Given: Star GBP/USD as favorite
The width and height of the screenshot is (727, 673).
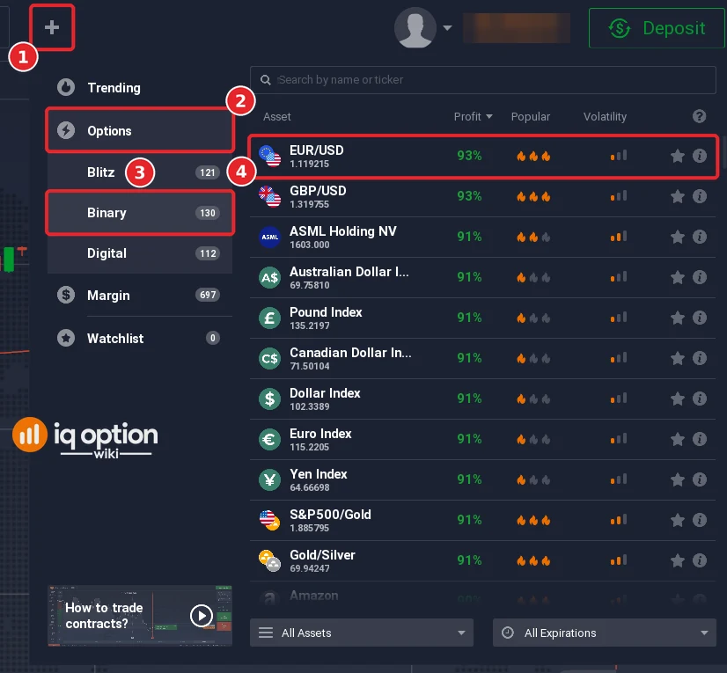Looking at the screenshot, I should [678, 196].
